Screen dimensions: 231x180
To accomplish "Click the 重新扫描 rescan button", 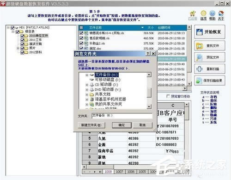I will 210,69.
